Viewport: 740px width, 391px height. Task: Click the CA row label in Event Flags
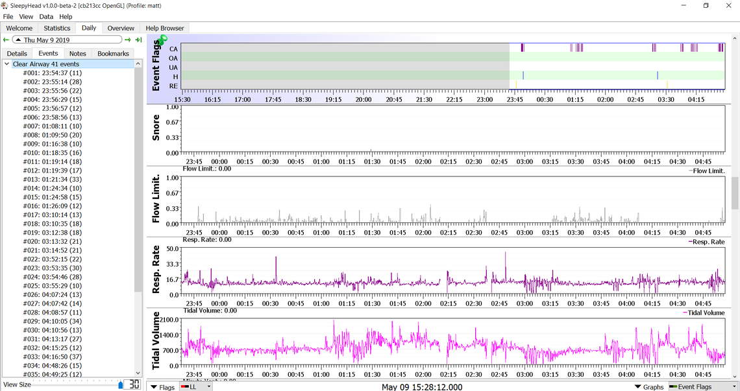[174, 49]
